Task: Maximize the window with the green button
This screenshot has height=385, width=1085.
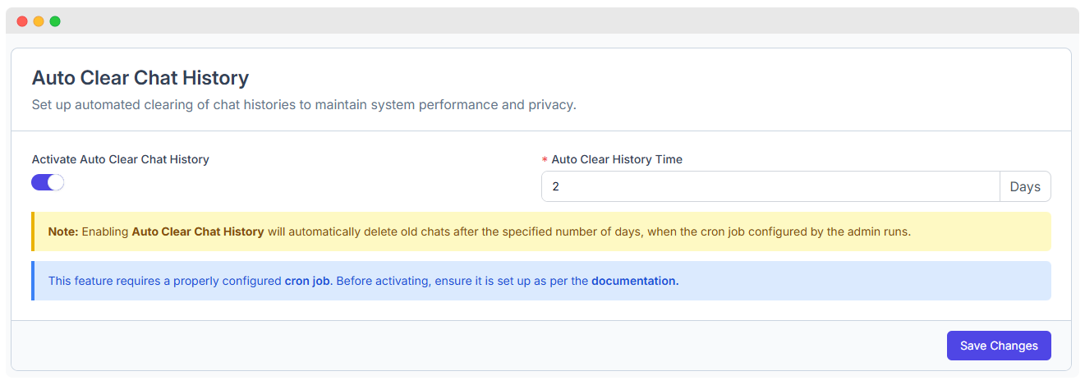Action: [x=55, y=21]
